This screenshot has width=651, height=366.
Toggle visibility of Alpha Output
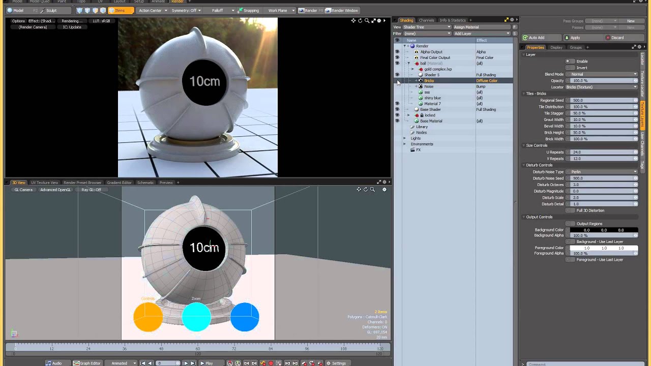(397, 52)
